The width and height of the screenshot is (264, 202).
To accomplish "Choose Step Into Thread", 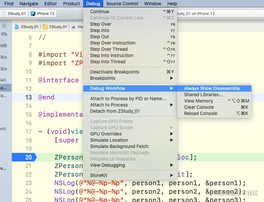I will (x=130, y=62).
